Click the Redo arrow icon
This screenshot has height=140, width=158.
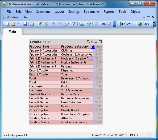pos(59,24)
